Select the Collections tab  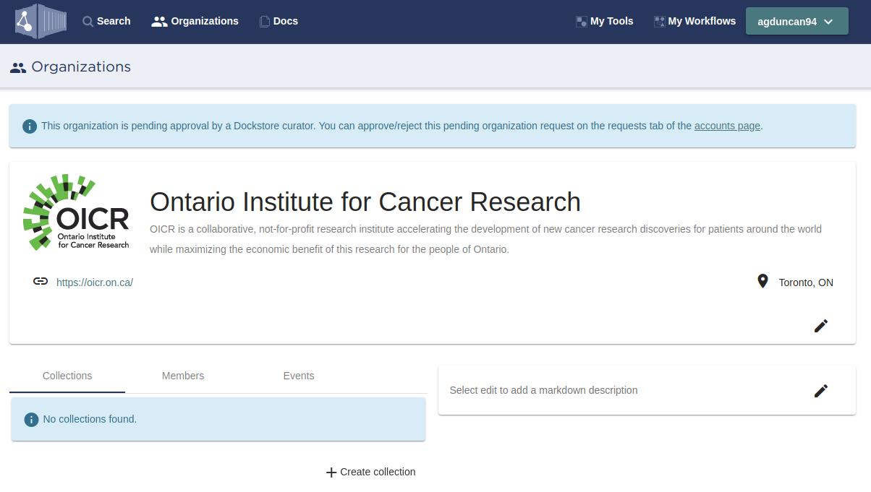click(67, 376)
